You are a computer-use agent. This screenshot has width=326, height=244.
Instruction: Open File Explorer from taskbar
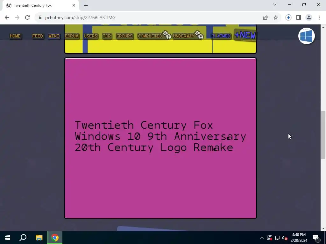(39, 238)
